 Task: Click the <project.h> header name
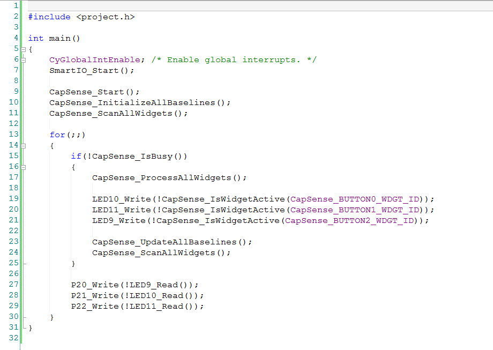pyautogui.click(x=106, y=17)
